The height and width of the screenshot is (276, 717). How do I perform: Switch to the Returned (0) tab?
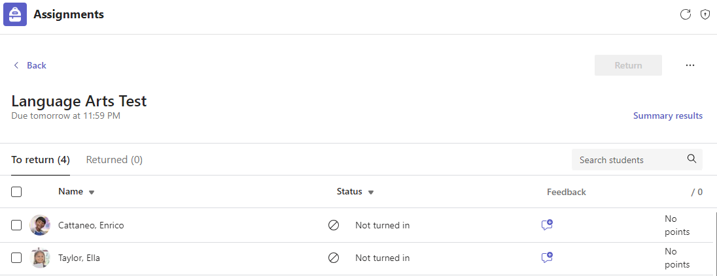point(114,160)
